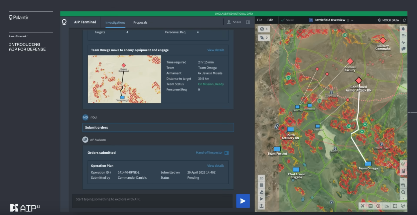The height and width of the screenshot is (215, 417).
Task: Open the clock timeline icon on map
Action: (x=378, y=206)
